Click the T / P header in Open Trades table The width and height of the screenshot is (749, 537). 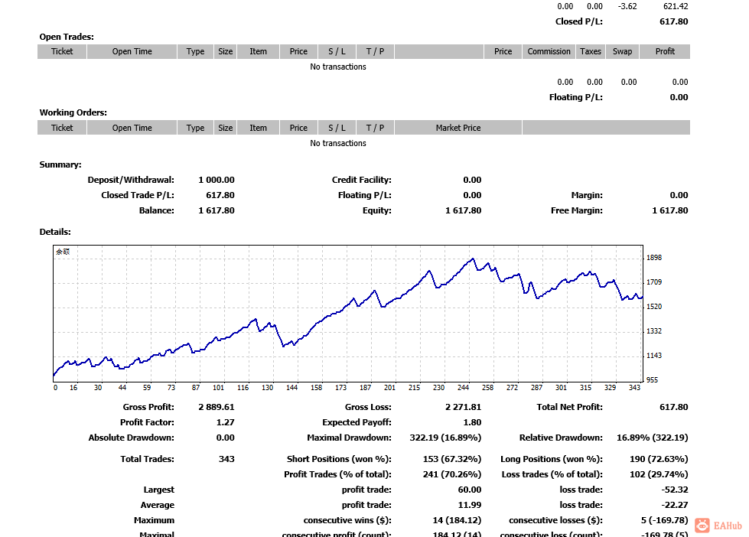375,51
